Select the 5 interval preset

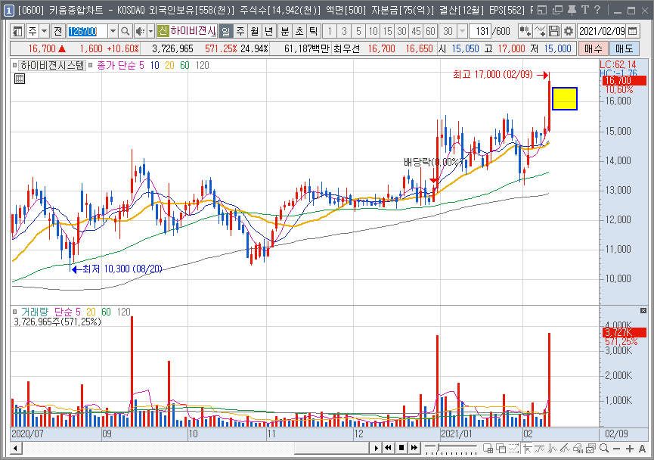pos(358,31)
